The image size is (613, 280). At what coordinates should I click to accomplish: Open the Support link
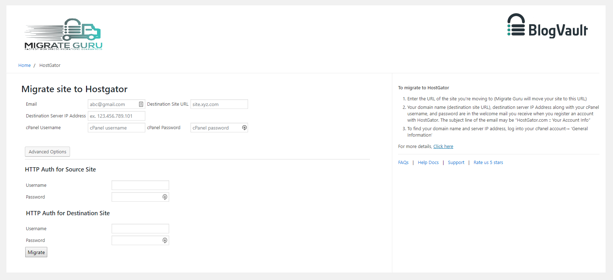[x=456, y=163]
